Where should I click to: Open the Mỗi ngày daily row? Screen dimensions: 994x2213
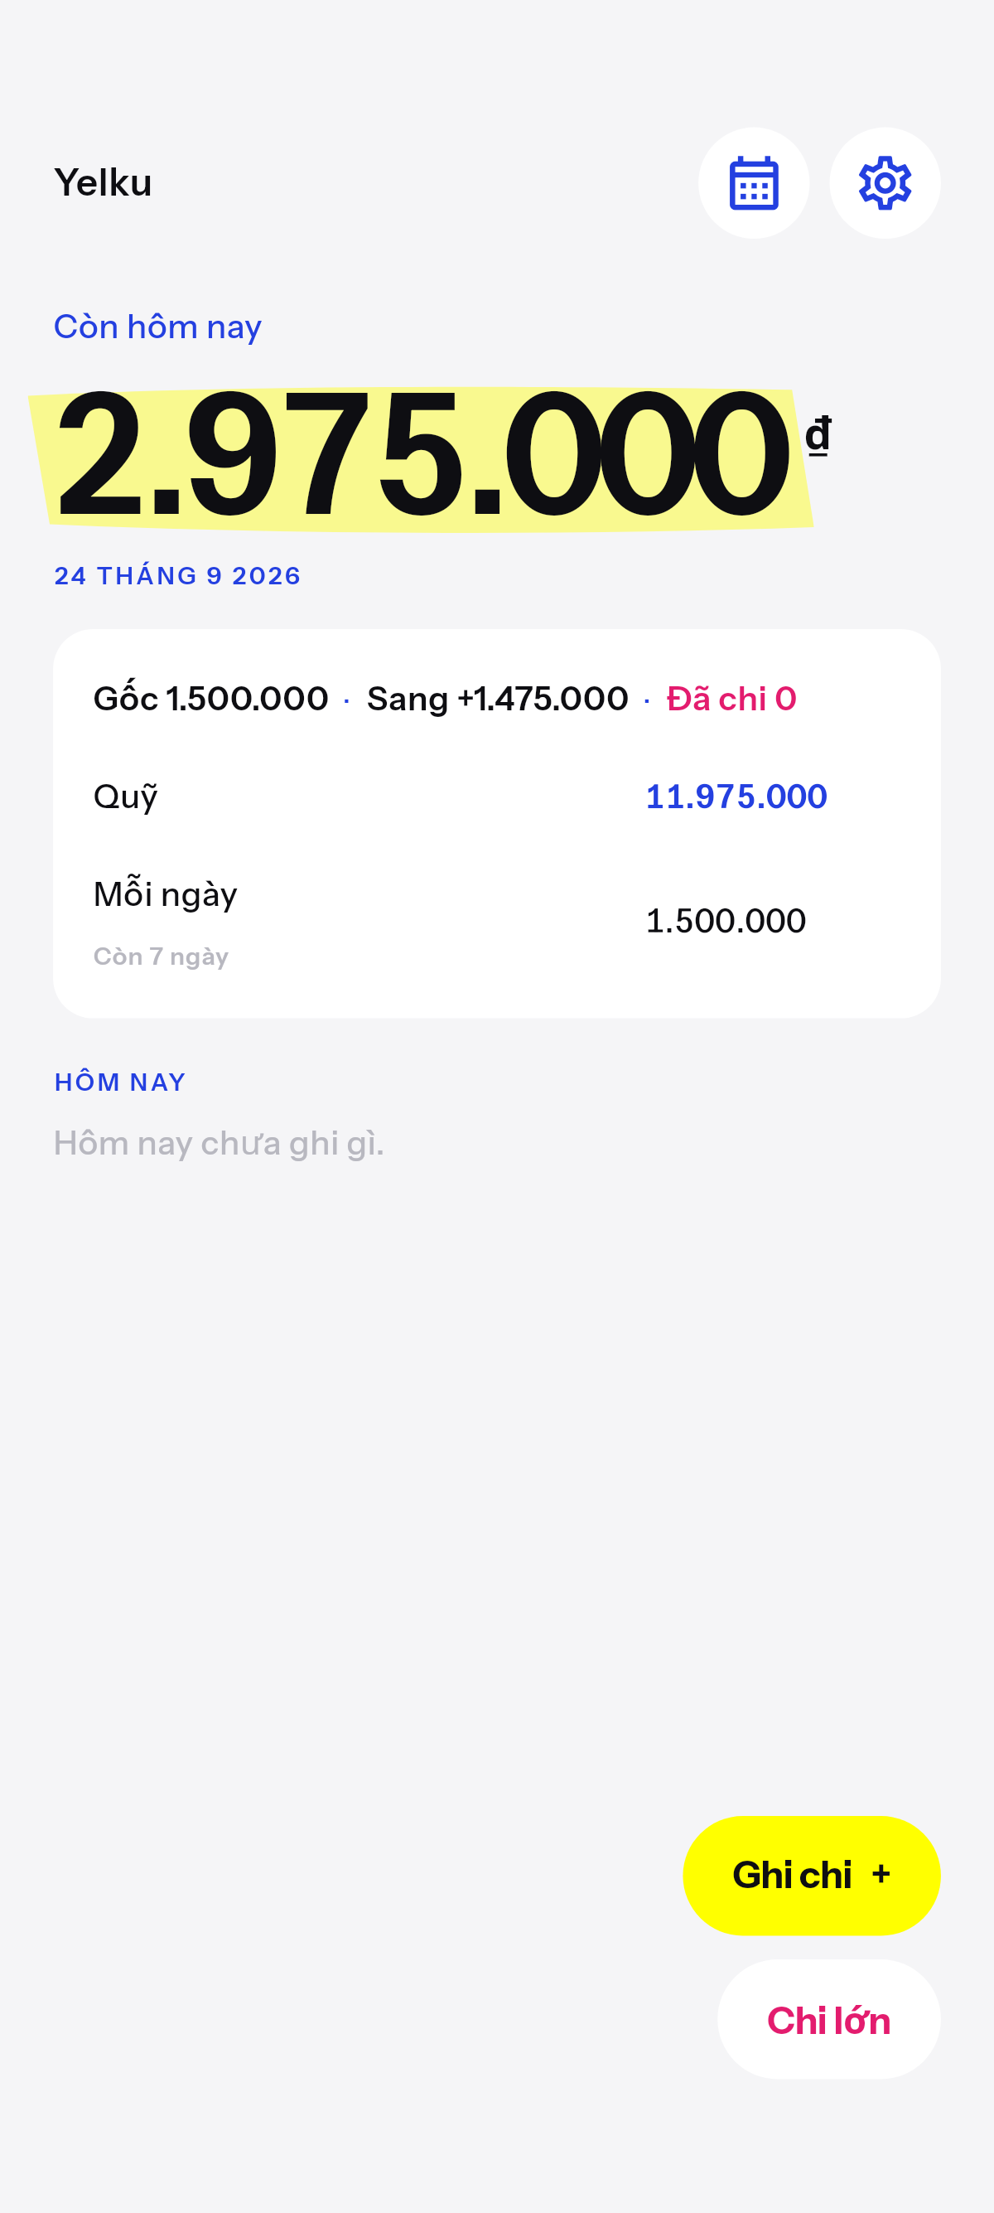(497, 921)
